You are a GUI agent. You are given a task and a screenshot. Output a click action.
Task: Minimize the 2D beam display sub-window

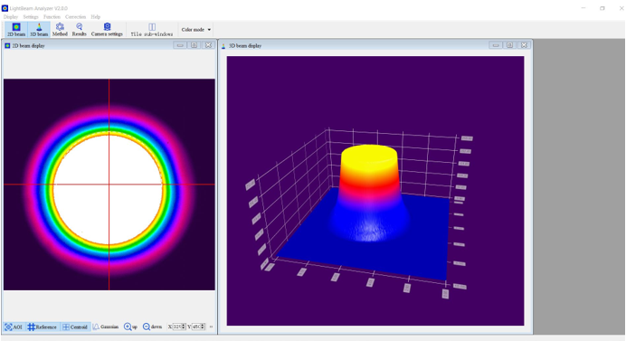pos(180,45)
